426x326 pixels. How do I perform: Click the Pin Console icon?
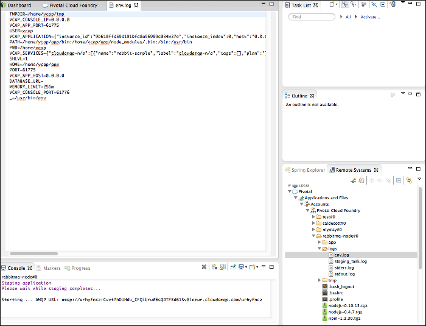point(233,268)
